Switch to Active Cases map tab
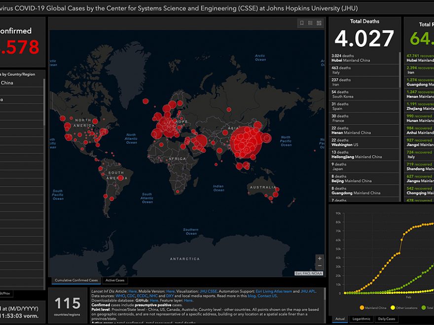The image size is (434, 325). point(115,280)
